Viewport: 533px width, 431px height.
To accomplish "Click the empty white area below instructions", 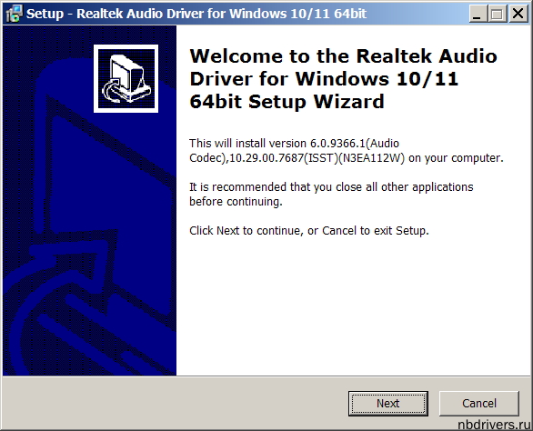I will click(354, 306).
